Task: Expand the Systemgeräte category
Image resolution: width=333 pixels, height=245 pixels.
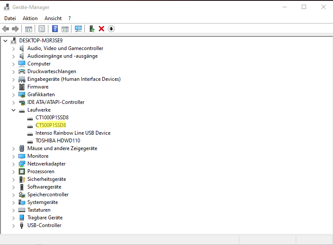Action: tap(13, 203)
